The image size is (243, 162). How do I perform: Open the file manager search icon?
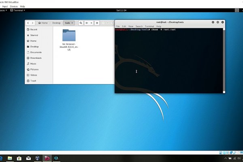[x=81, y=23]
